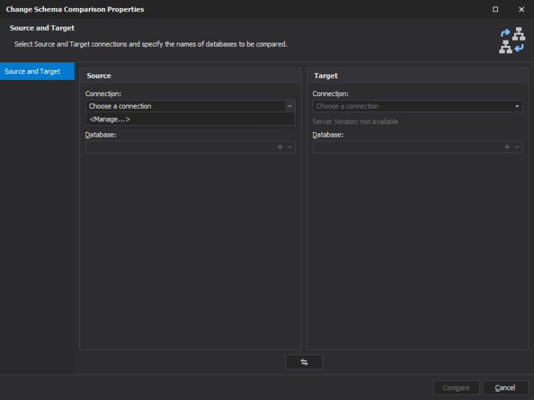Click the Source 'Connection:' label
Screen dimensions: 534x400
(103, 94)
